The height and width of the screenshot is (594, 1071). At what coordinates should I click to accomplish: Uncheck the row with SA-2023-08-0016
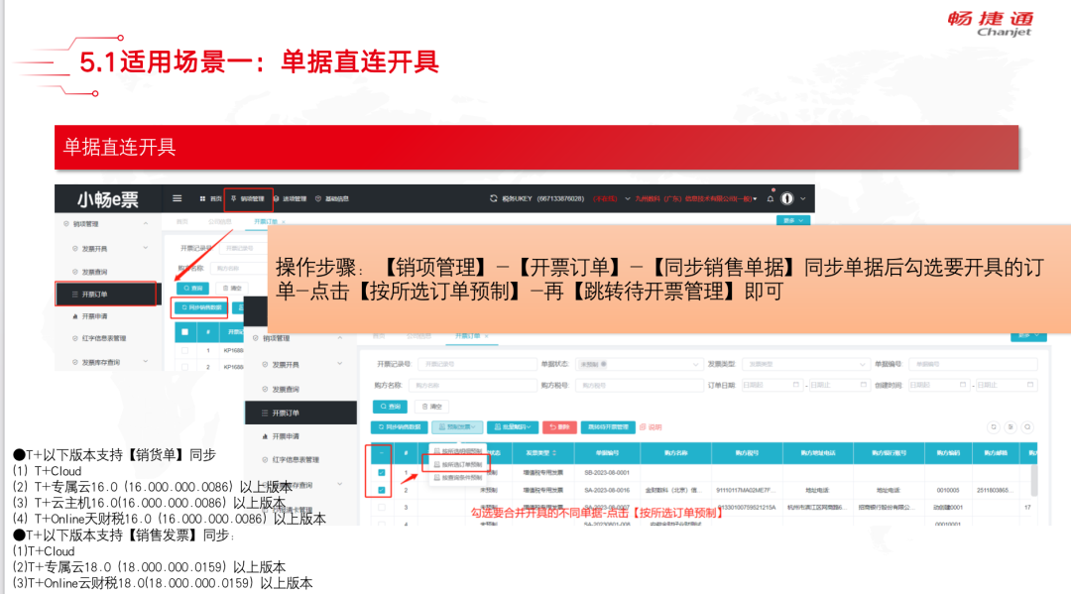pyautogui.click(x=381, y=490)
